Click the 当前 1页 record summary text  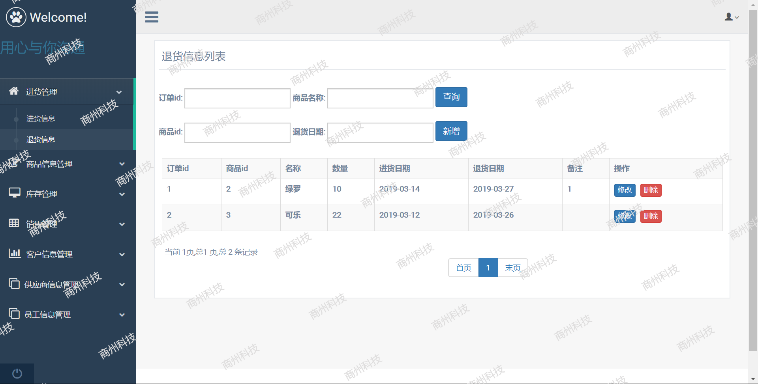[211, 252]
